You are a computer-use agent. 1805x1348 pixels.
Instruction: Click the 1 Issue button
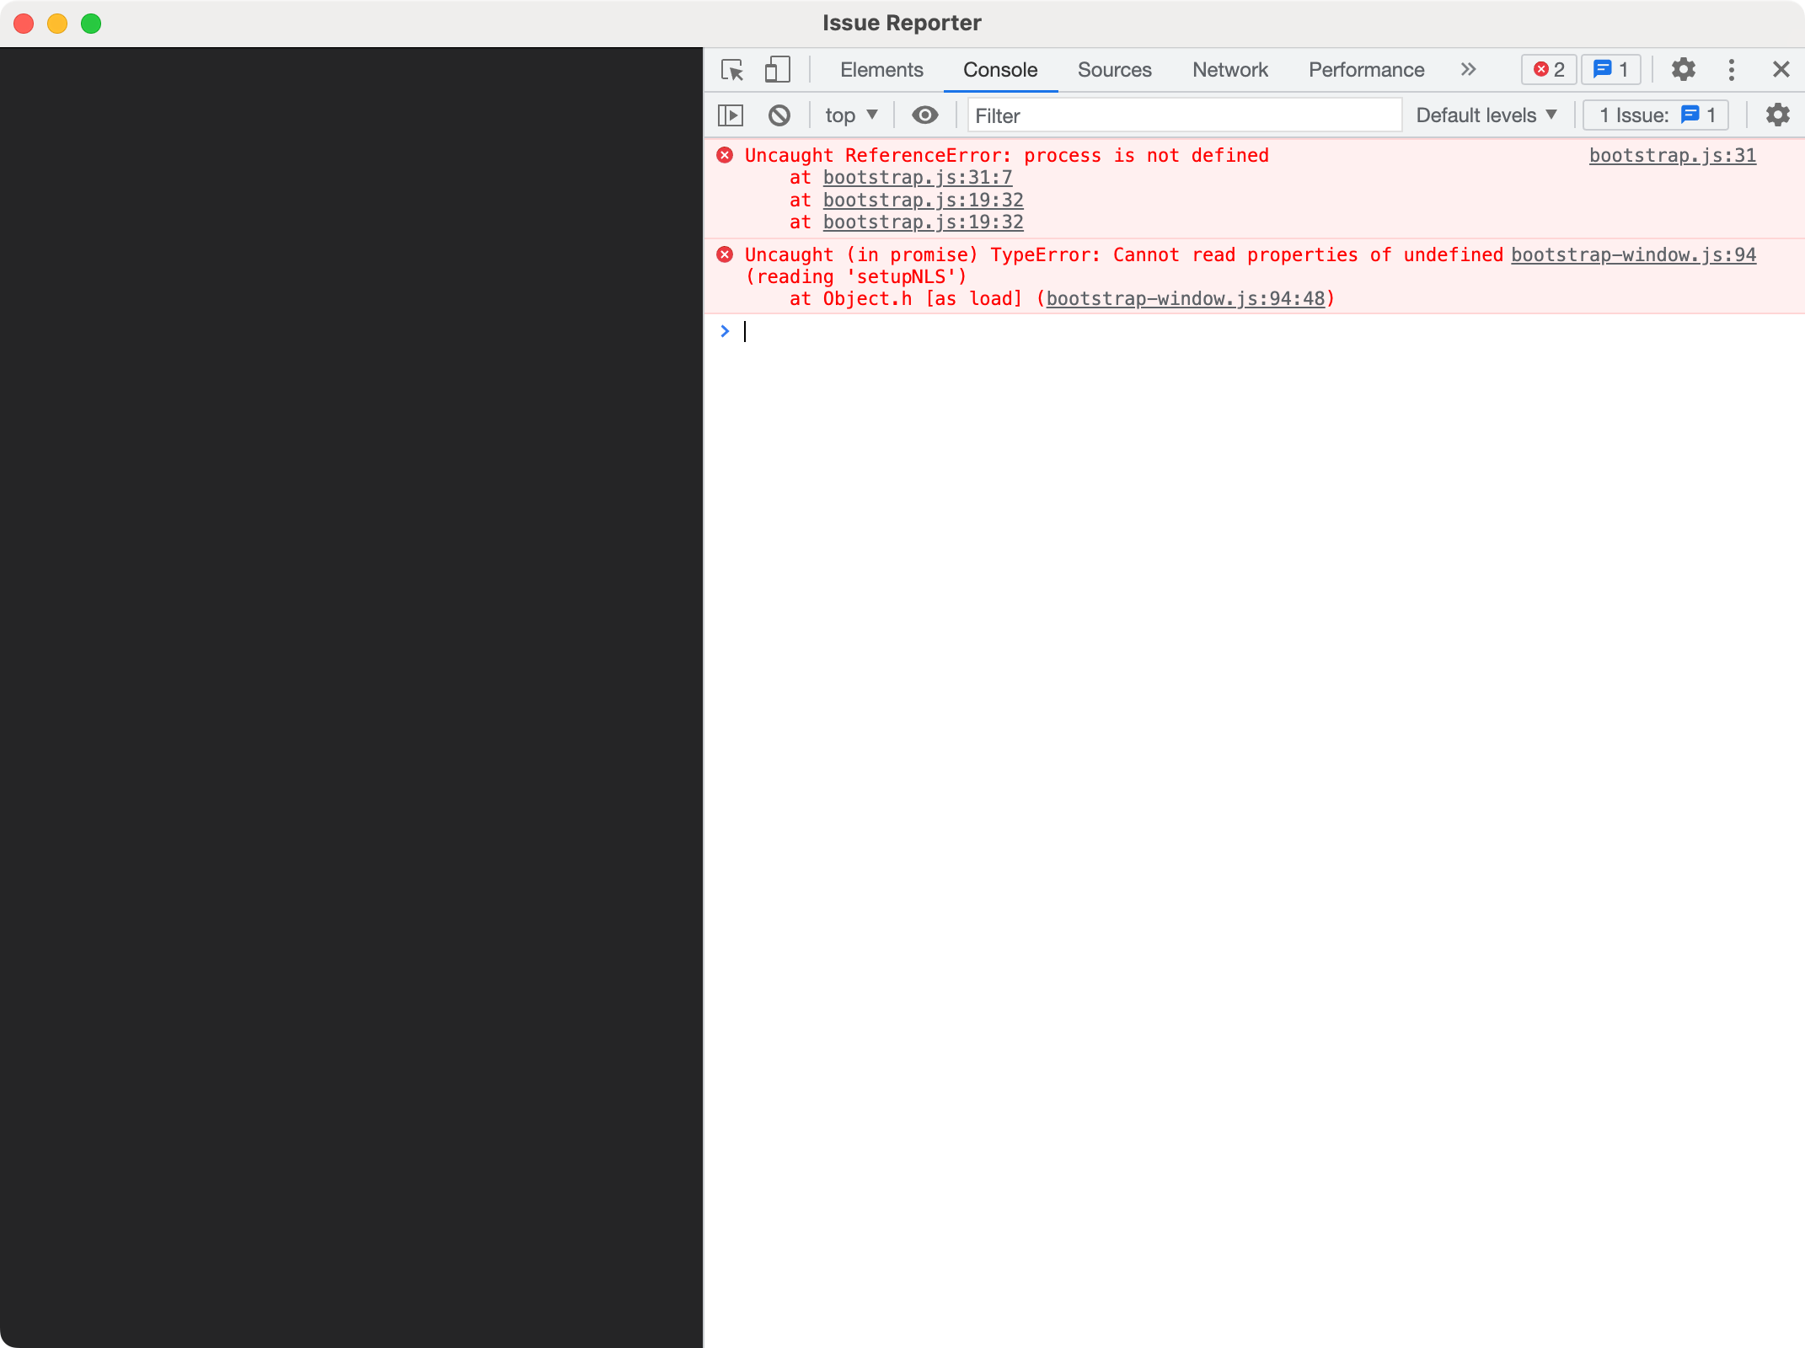coord(1656,115)
